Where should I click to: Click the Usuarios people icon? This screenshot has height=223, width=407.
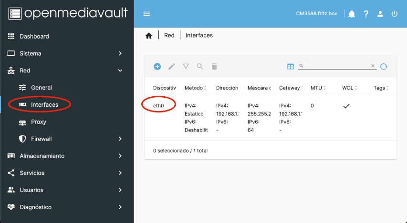point(11,190)
